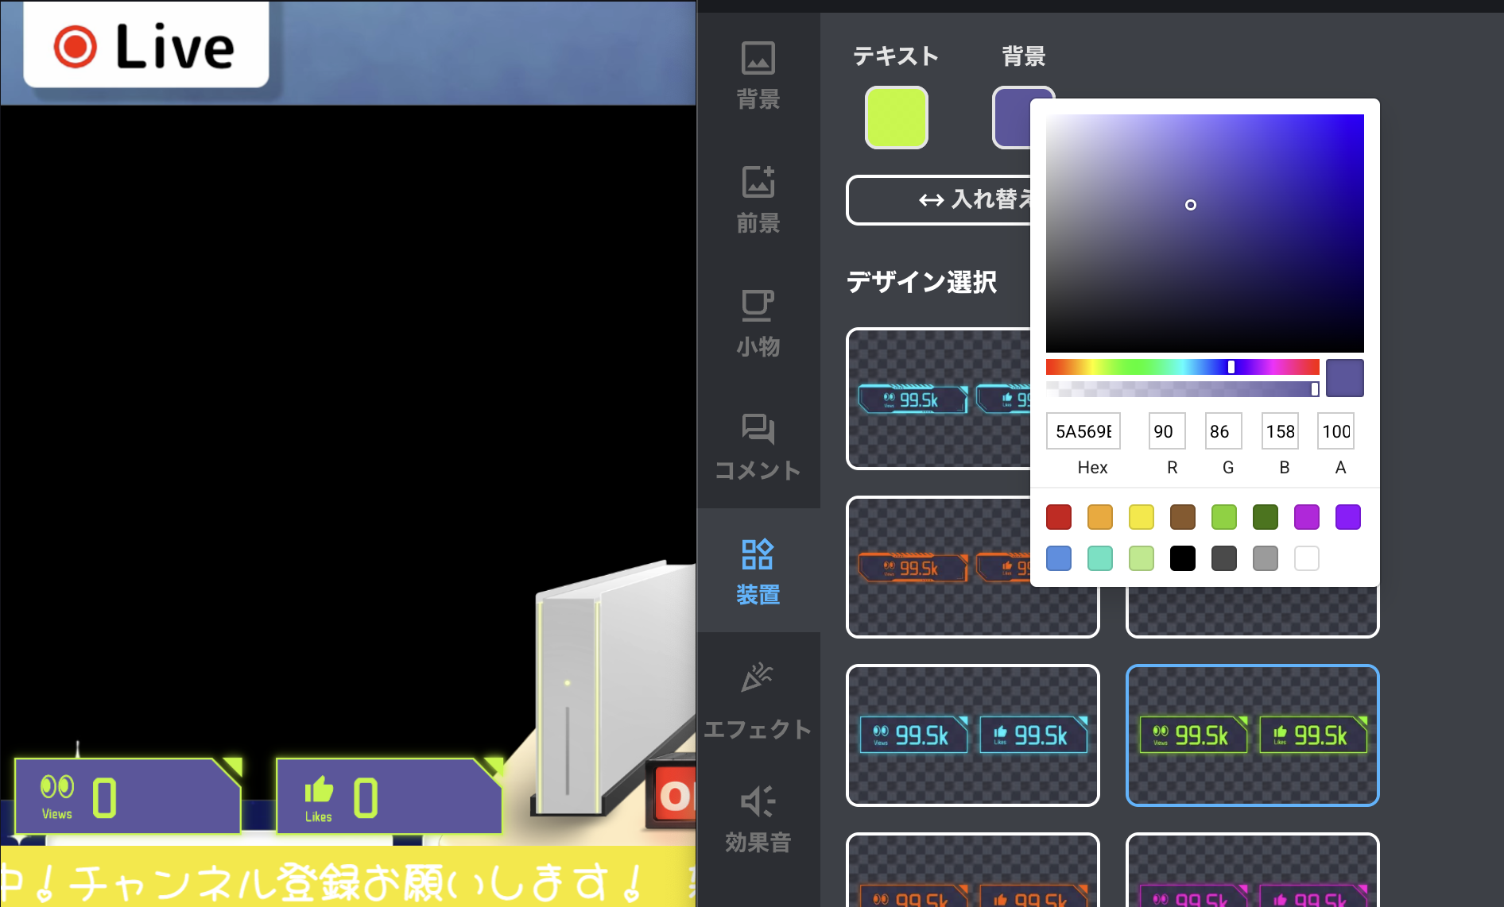The height and width of the screenshot is (907, 1504).
Task: Pick the red preset color swatch
Action: pyautogui.click(x=1058, y=517)
